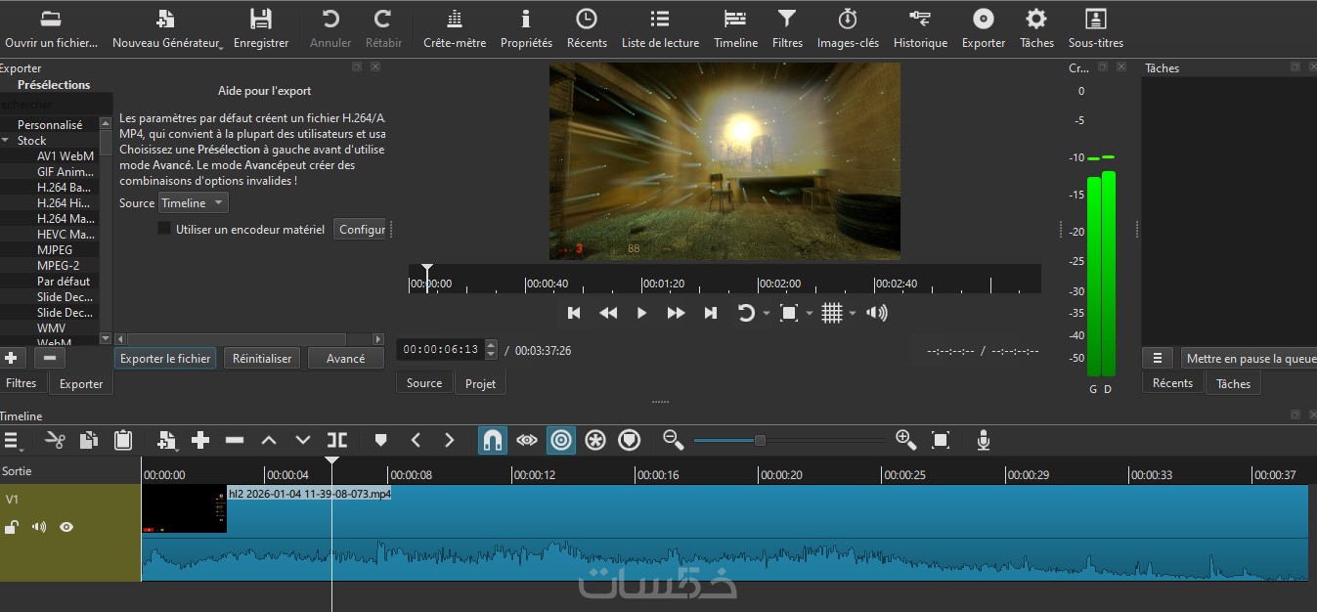Click the 'Exporter le fichier' button
This screenshot has width=1317, height=612.
pyautogui.click(x=165, y=359)
